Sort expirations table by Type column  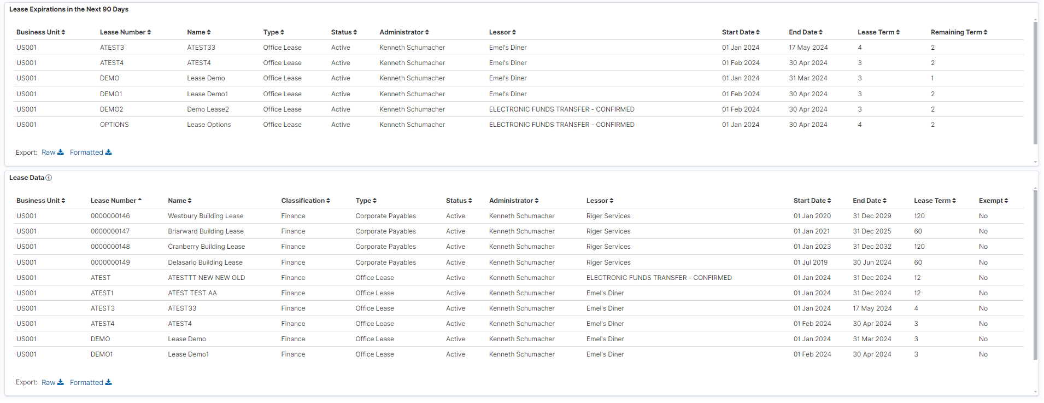(x=273, y=32)
